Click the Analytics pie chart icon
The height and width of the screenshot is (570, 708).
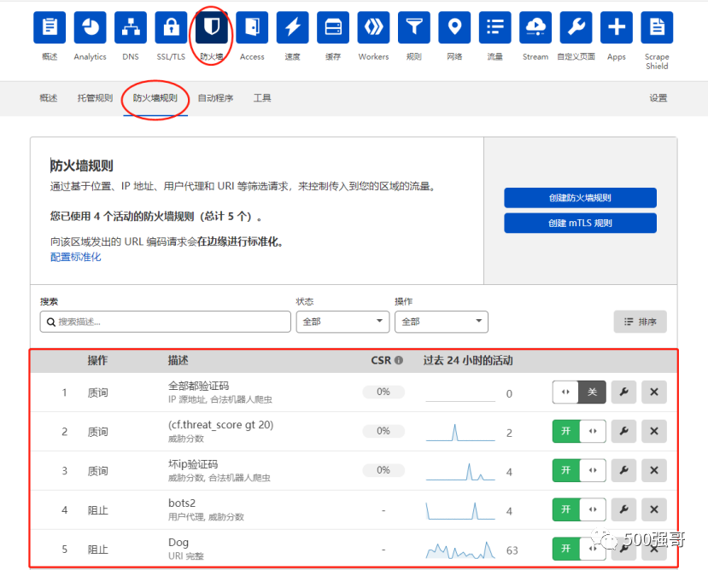pyautogui.click(x=90, y=26)
